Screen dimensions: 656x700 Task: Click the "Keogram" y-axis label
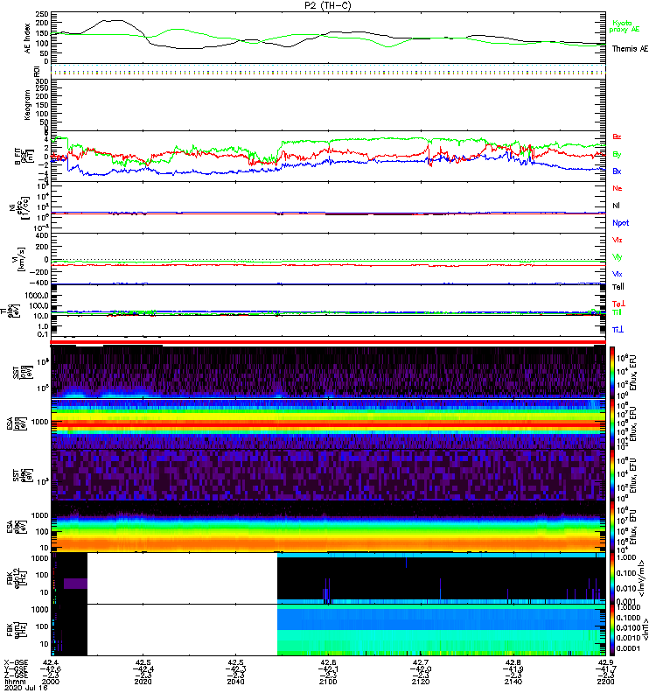[x=28, y=104]
